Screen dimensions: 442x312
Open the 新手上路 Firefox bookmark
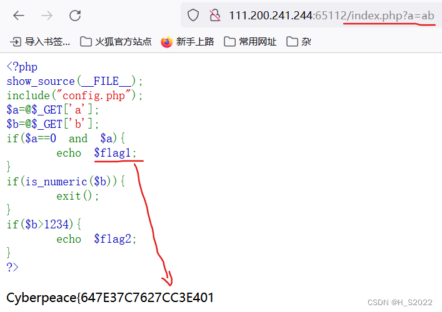pyautogui.click(x=188, y=42)
